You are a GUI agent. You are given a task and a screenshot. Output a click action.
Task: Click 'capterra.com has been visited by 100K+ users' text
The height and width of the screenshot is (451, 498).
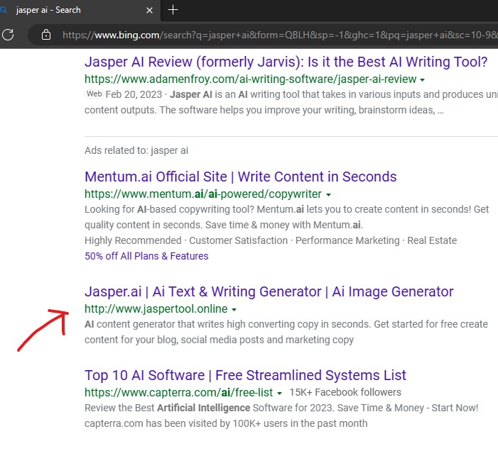point(226,423)
